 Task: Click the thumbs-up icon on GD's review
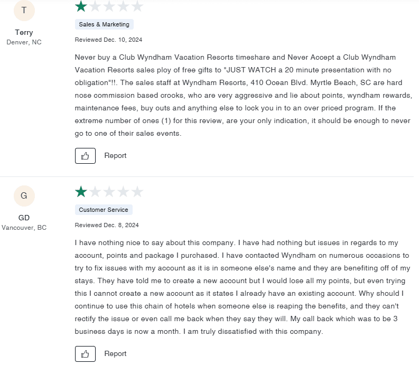click(x=85, y=354)
